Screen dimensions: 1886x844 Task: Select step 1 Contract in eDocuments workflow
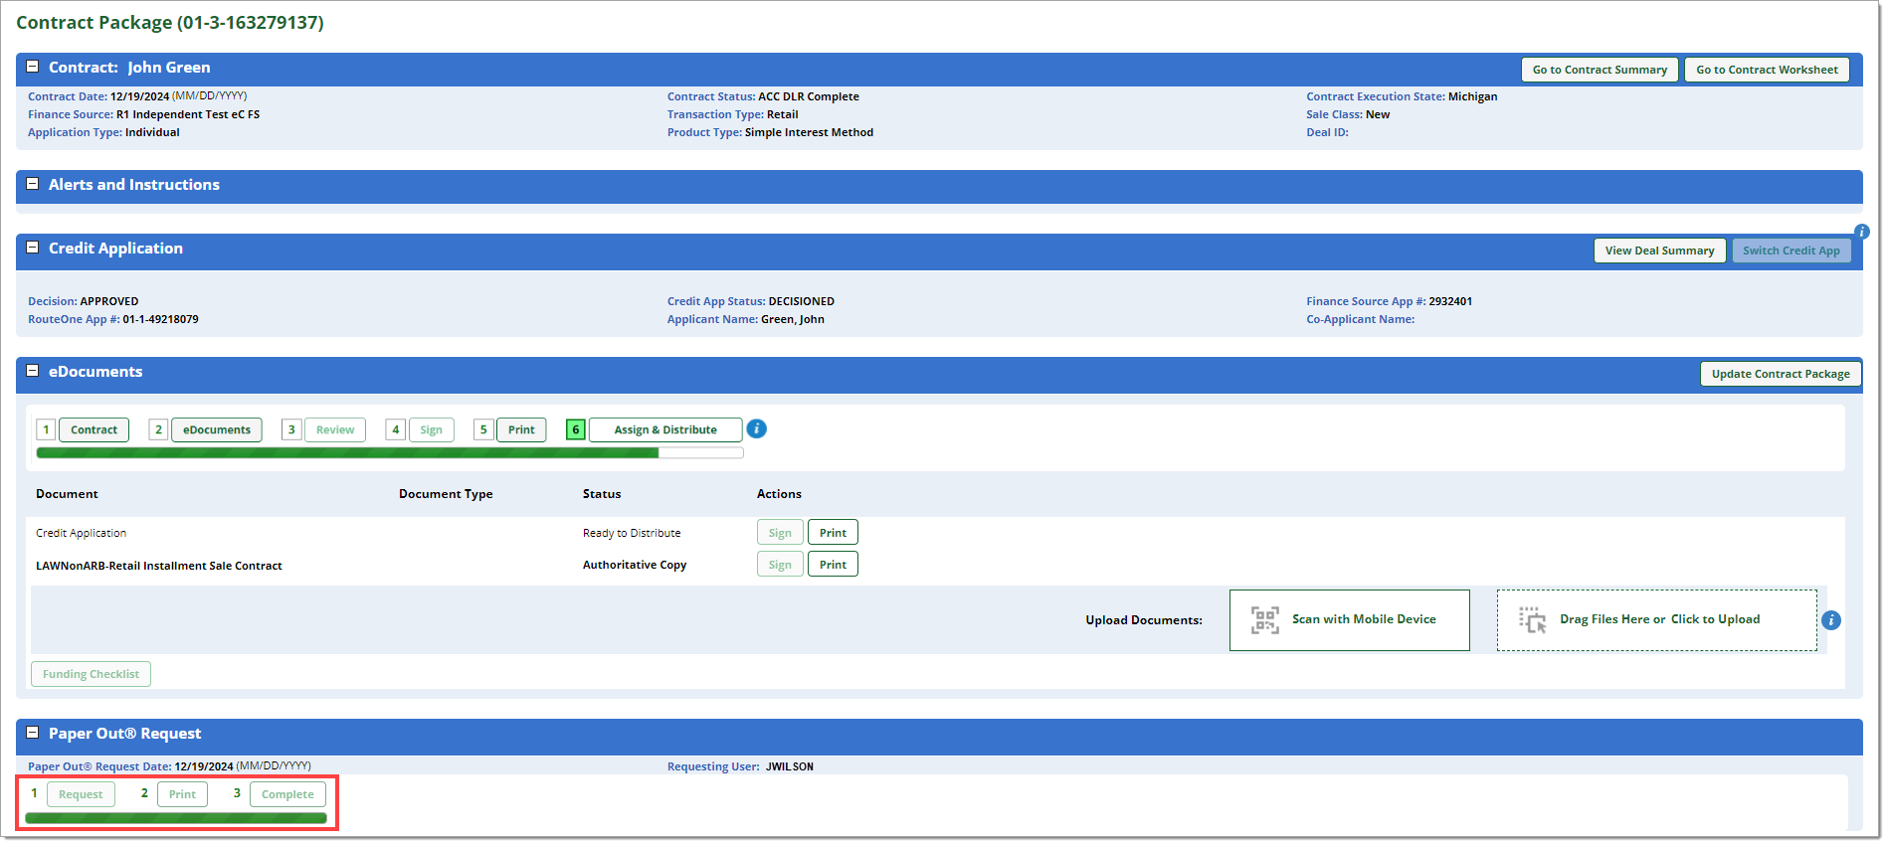tap(94, 429)
